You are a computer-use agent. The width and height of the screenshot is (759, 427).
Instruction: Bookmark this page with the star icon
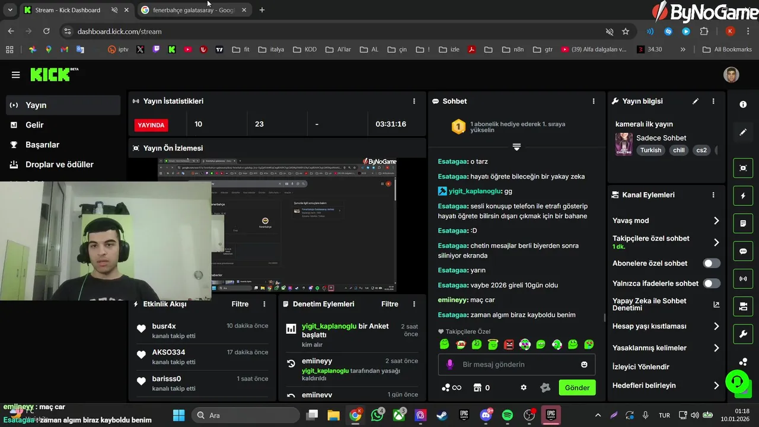pos(626,31)
